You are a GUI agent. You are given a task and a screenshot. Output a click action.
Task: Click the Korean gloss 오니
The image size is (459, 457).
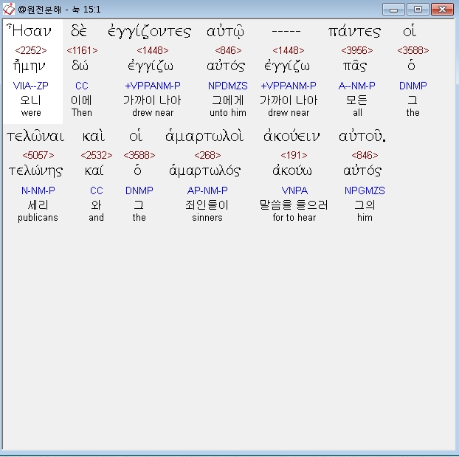31,100
